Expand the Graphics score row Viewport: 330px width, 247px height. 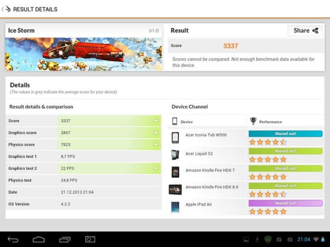[155, 133]
